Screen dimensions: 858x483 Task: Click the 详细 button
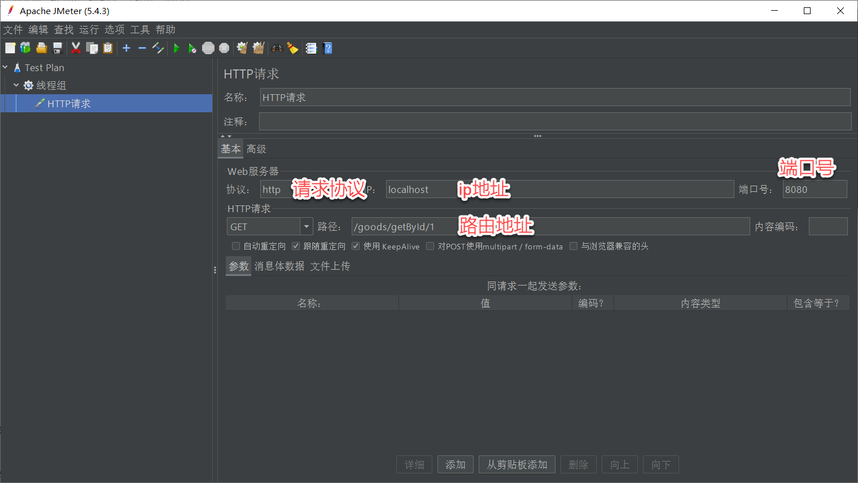point(414,465)
